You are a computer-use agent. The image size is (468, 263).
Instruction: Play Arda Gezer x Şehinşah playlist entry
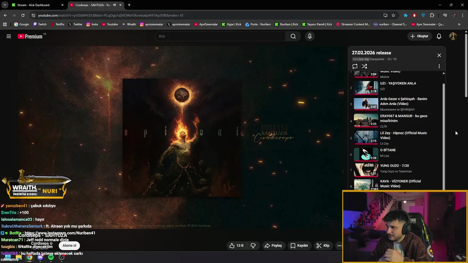click(x=396, y=104)
